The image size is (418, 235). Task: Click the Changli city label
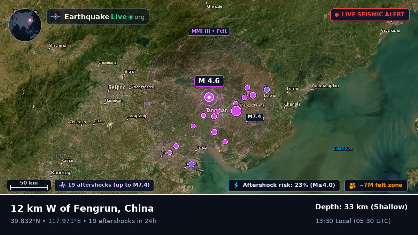coord(292,104)
